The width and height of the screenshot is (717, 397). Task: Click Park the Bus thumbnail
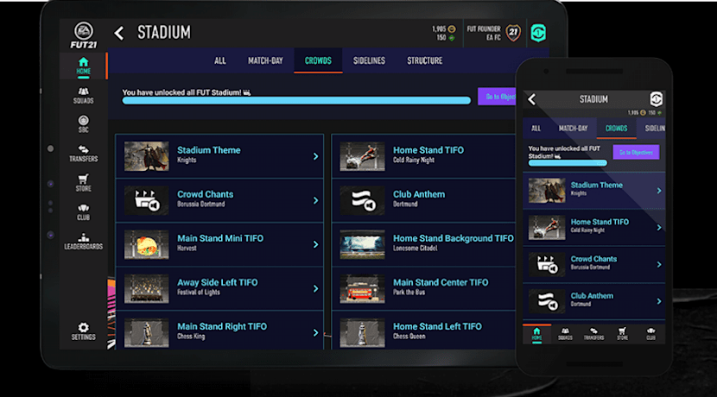point(362,289)
